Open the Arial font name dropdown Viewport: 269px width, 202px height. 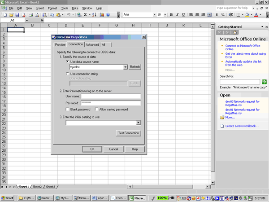pos(154,15)
